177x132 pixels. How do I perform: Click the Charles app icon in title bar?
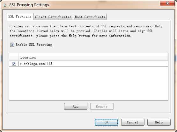point(5,5)
